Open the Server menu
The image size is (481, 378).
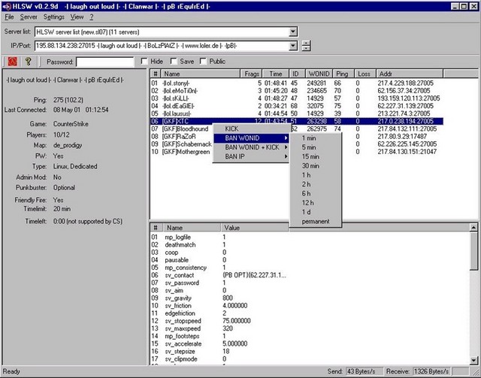click(x=29, y=17)
